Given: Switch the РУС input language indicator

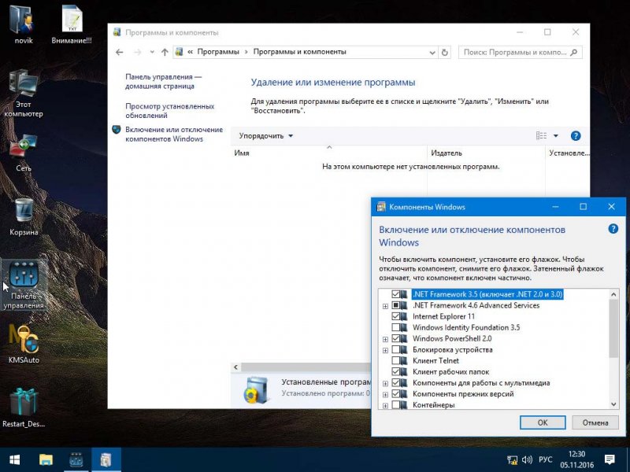Looking at the screenshot, I should (x=545, y=460).
